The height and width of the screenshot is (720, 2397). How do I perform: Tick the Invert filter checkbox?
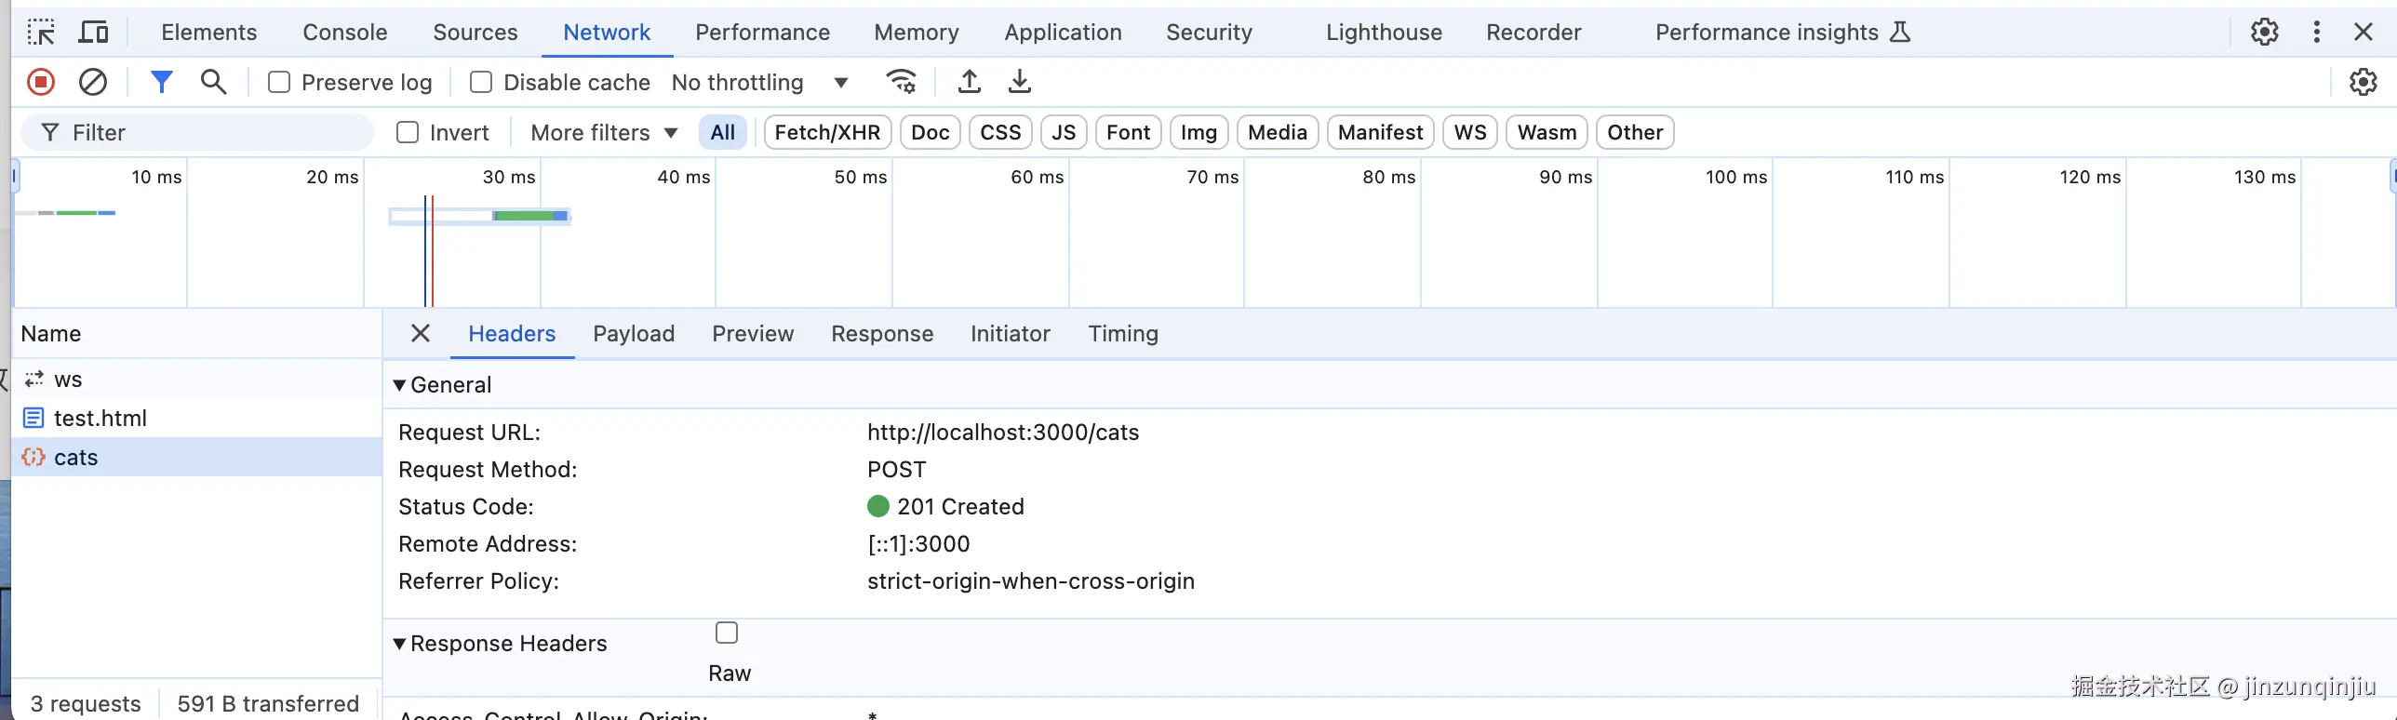coord(408,133)
